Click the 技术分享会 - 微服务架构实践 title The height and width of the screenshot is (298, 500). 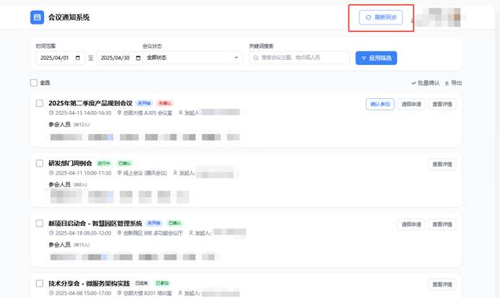[89, 284]
